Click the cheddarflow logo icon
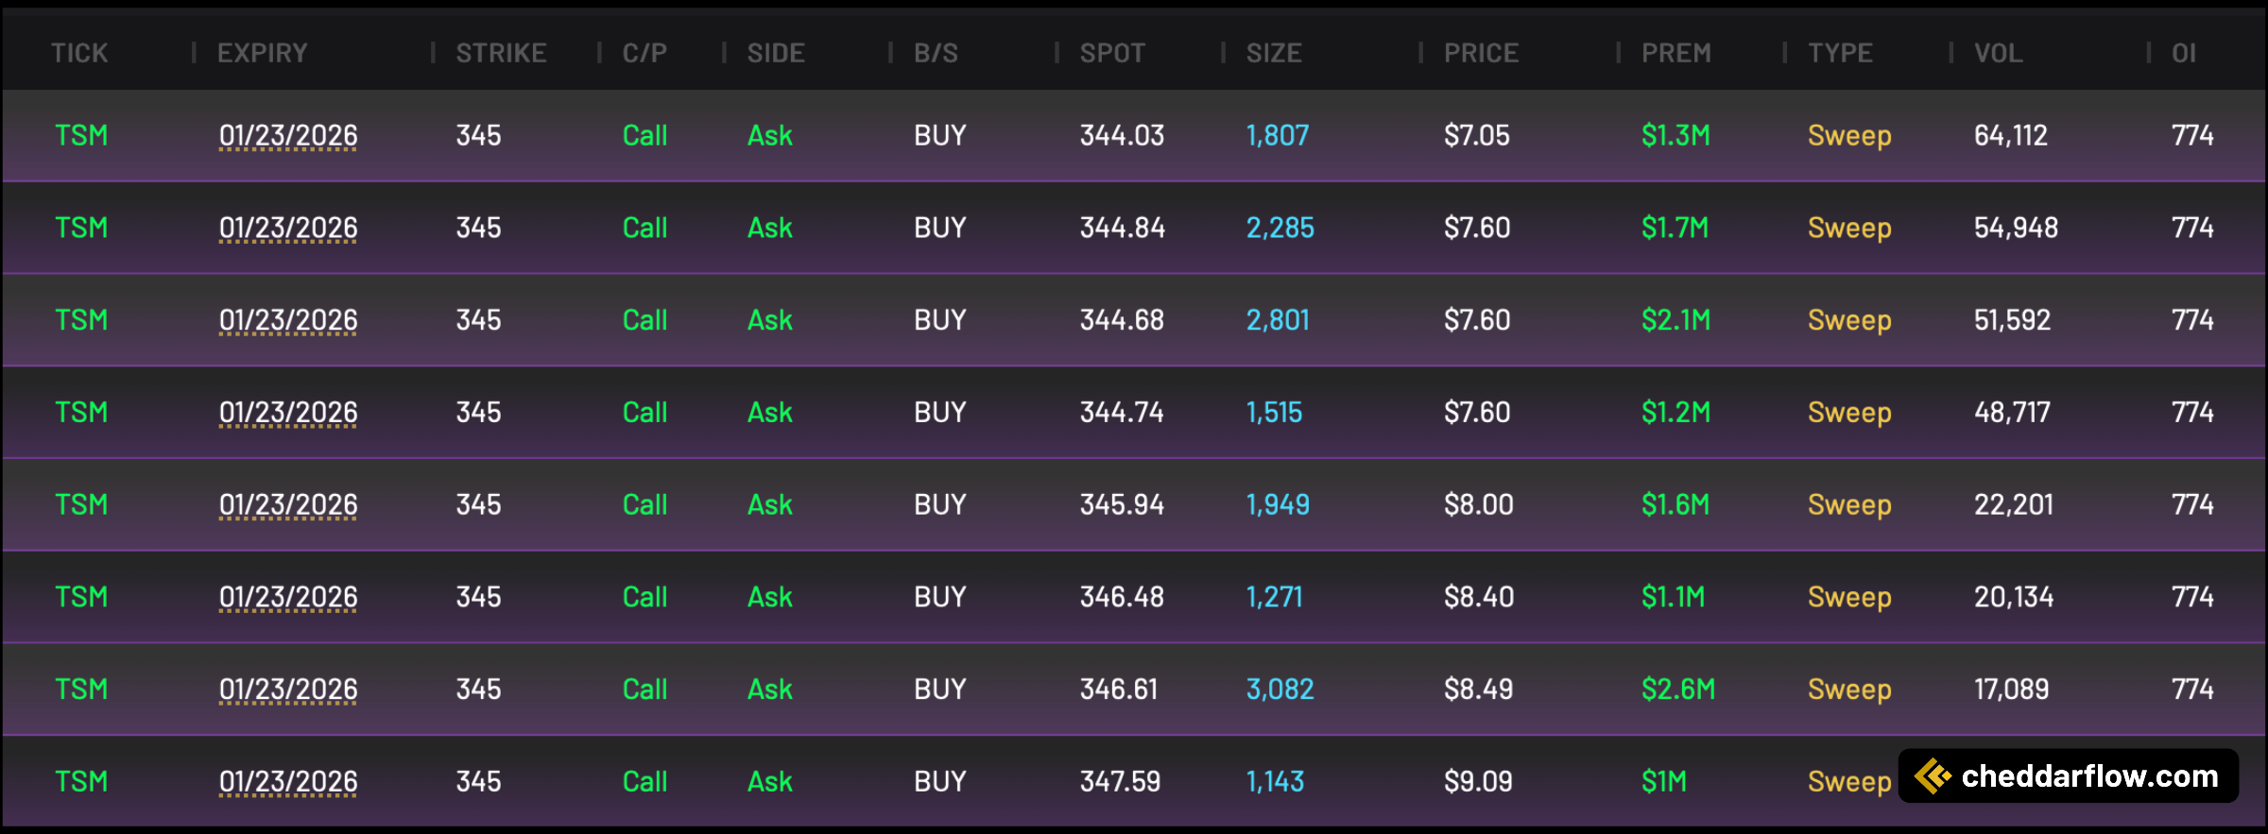The width and height of the screenshot is (2268, 834). pyautogui.click(x=1933, y=776)
